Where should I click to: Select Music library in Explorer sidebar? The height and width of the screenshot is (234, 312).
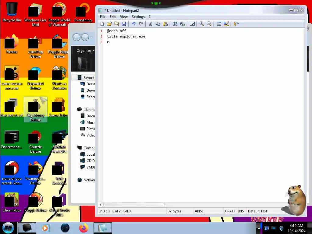pos(88,122)
